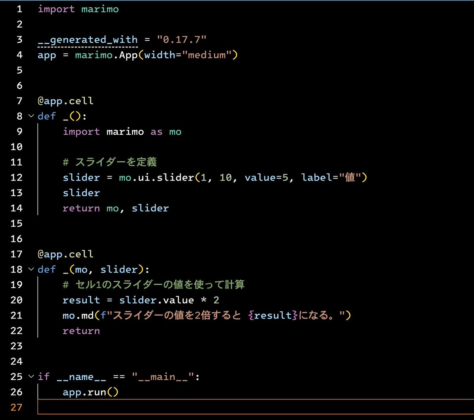
Task: Click app.run() on line 26
Action: coord(91,392)
